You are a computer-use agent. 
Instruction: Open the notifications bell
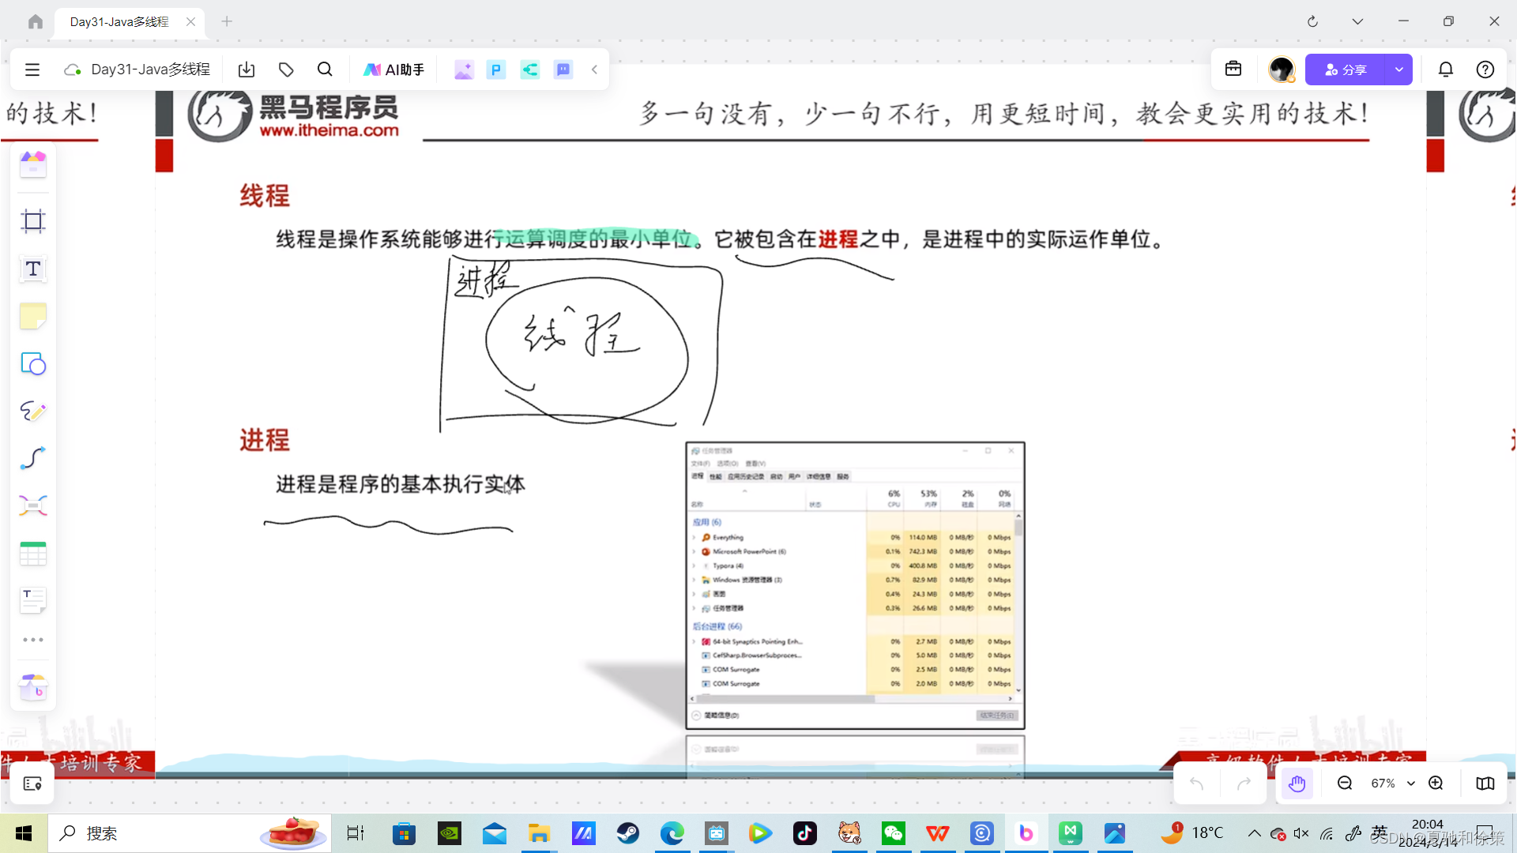coord(1445,70)
